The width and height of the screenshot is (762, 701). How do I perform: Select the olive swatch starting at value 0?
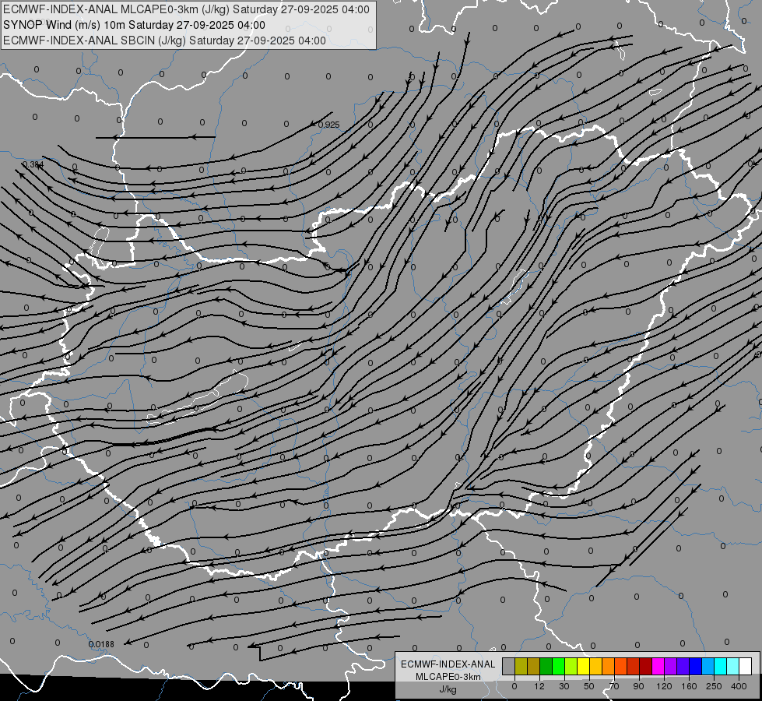(521, 666)
